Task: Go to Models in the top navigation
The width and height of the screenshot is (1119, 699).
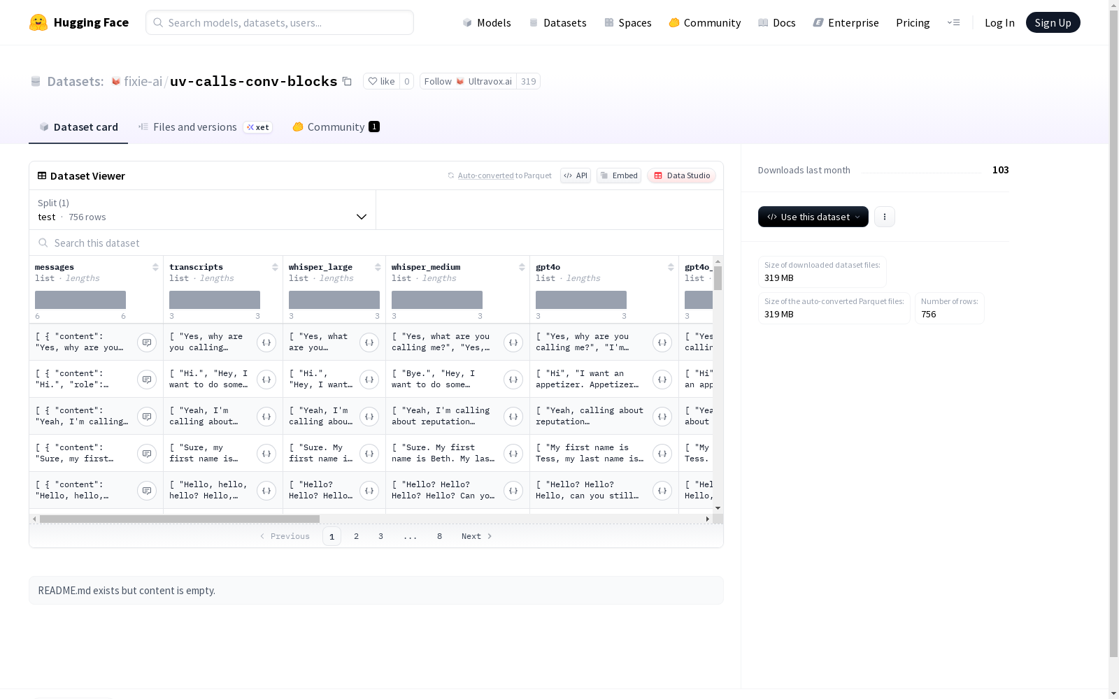Action: (487, 22)
